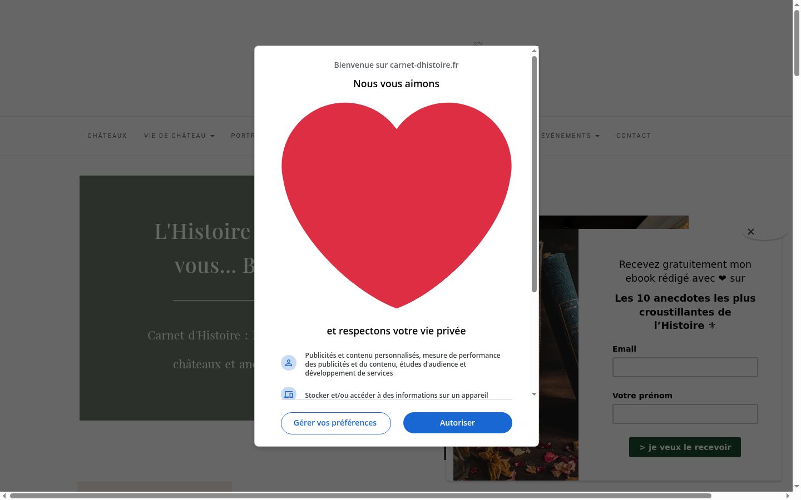The width and height of the screenshot is (801, 500).
Task: Click the page scrollbar down arrow
Action: tap(797, 487)
